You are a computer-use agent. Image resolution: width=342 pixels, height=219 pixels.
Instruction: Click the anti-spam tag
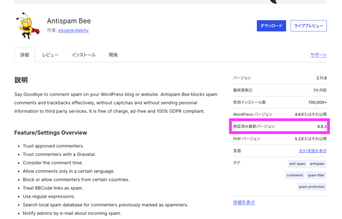click(x=297, y=164)
